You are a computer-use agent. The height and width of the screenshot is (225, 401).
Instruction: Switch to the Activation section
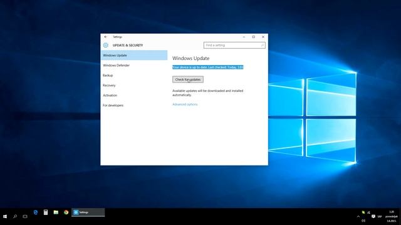click(134, 95)
